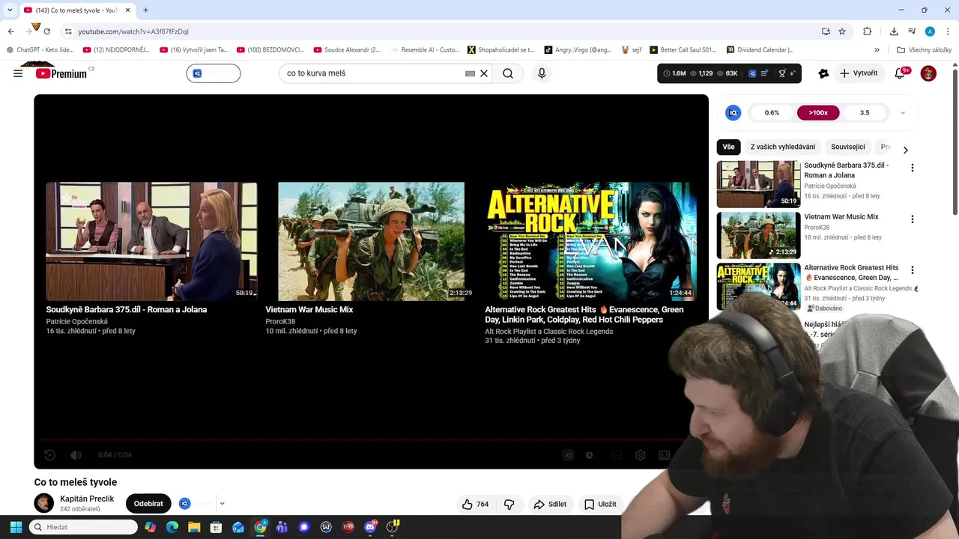Click the vidIQ pill button beside the logo
Viewport: 959px width, 539px height.
tap(214, 73)
